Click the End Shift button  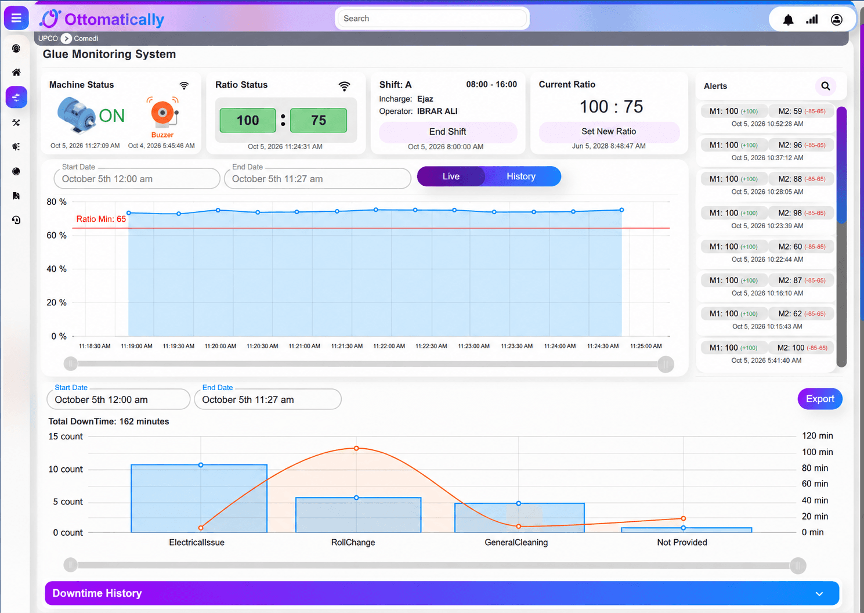click(x=448, y=132)
